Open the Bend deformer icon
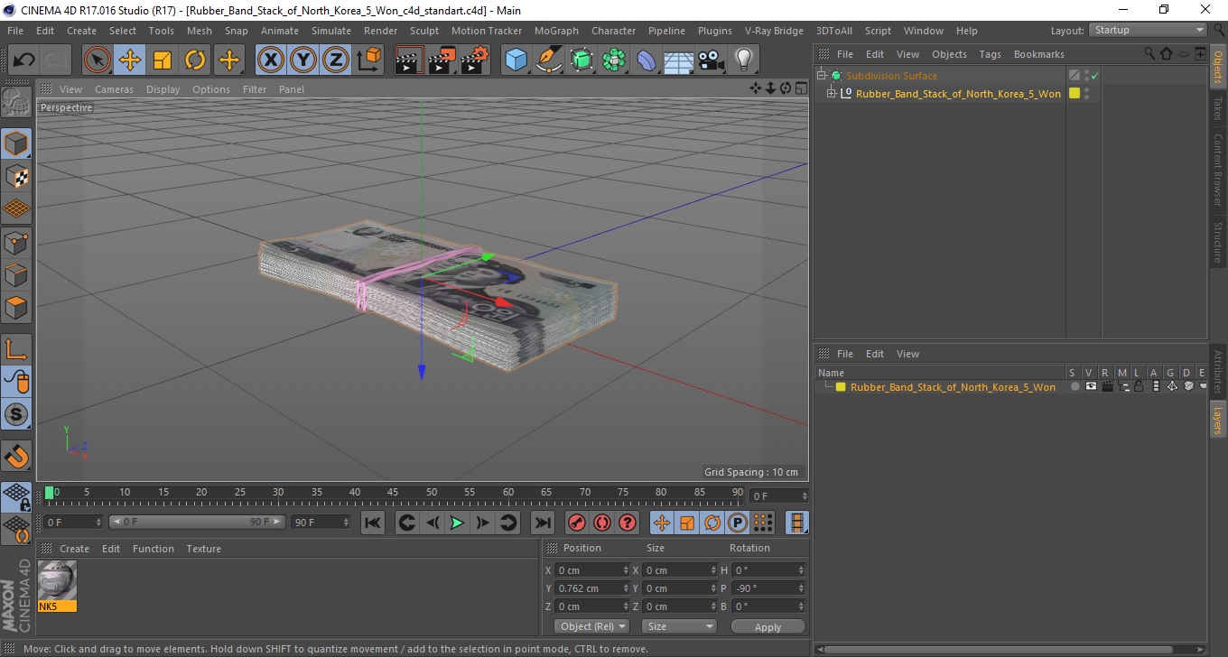1228x657 pixels. (x=647, y=60)
